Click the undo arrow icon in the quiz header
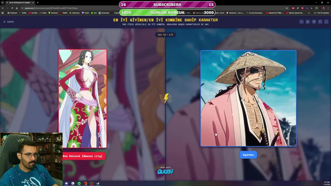 (x=302, y=22)
